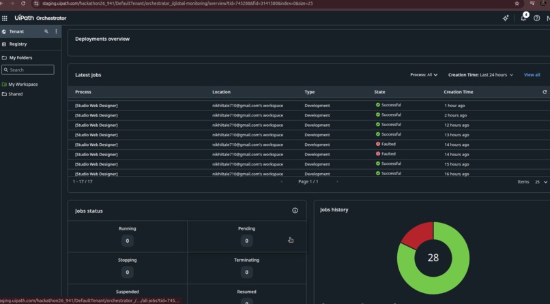550x304 pixels.
Task: Refresh the Latest jobs table
Action: [x=545, y=92]
